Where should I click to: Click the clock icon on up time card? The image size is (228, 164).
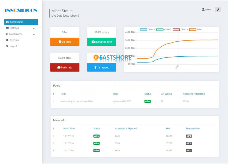pos(60,42)
